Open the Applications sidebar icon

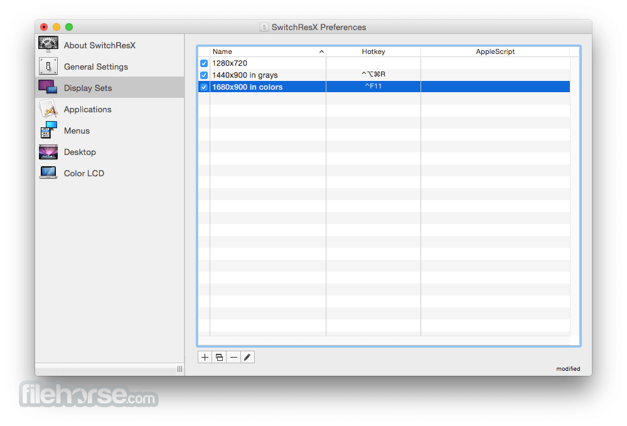[x=48, y=109]
